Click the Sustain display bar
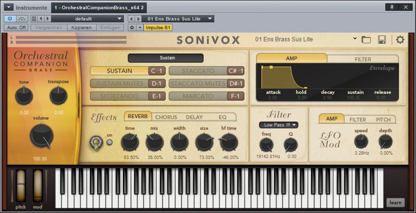The height and width of the screenshot is (213, 416). 165,58
